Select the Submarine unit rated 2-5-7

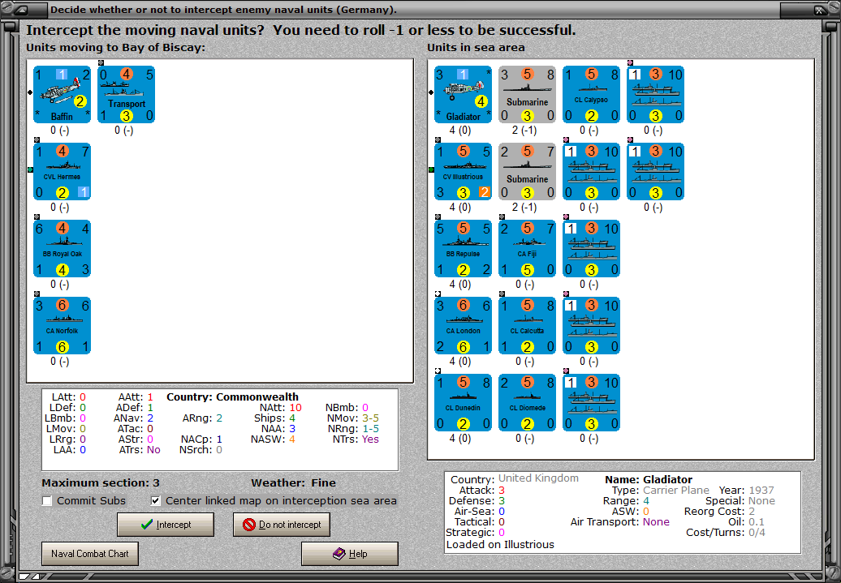[527, 171]
